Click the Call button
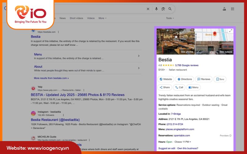This screenshot has width=247, height=154. click(x=179, y=87)
